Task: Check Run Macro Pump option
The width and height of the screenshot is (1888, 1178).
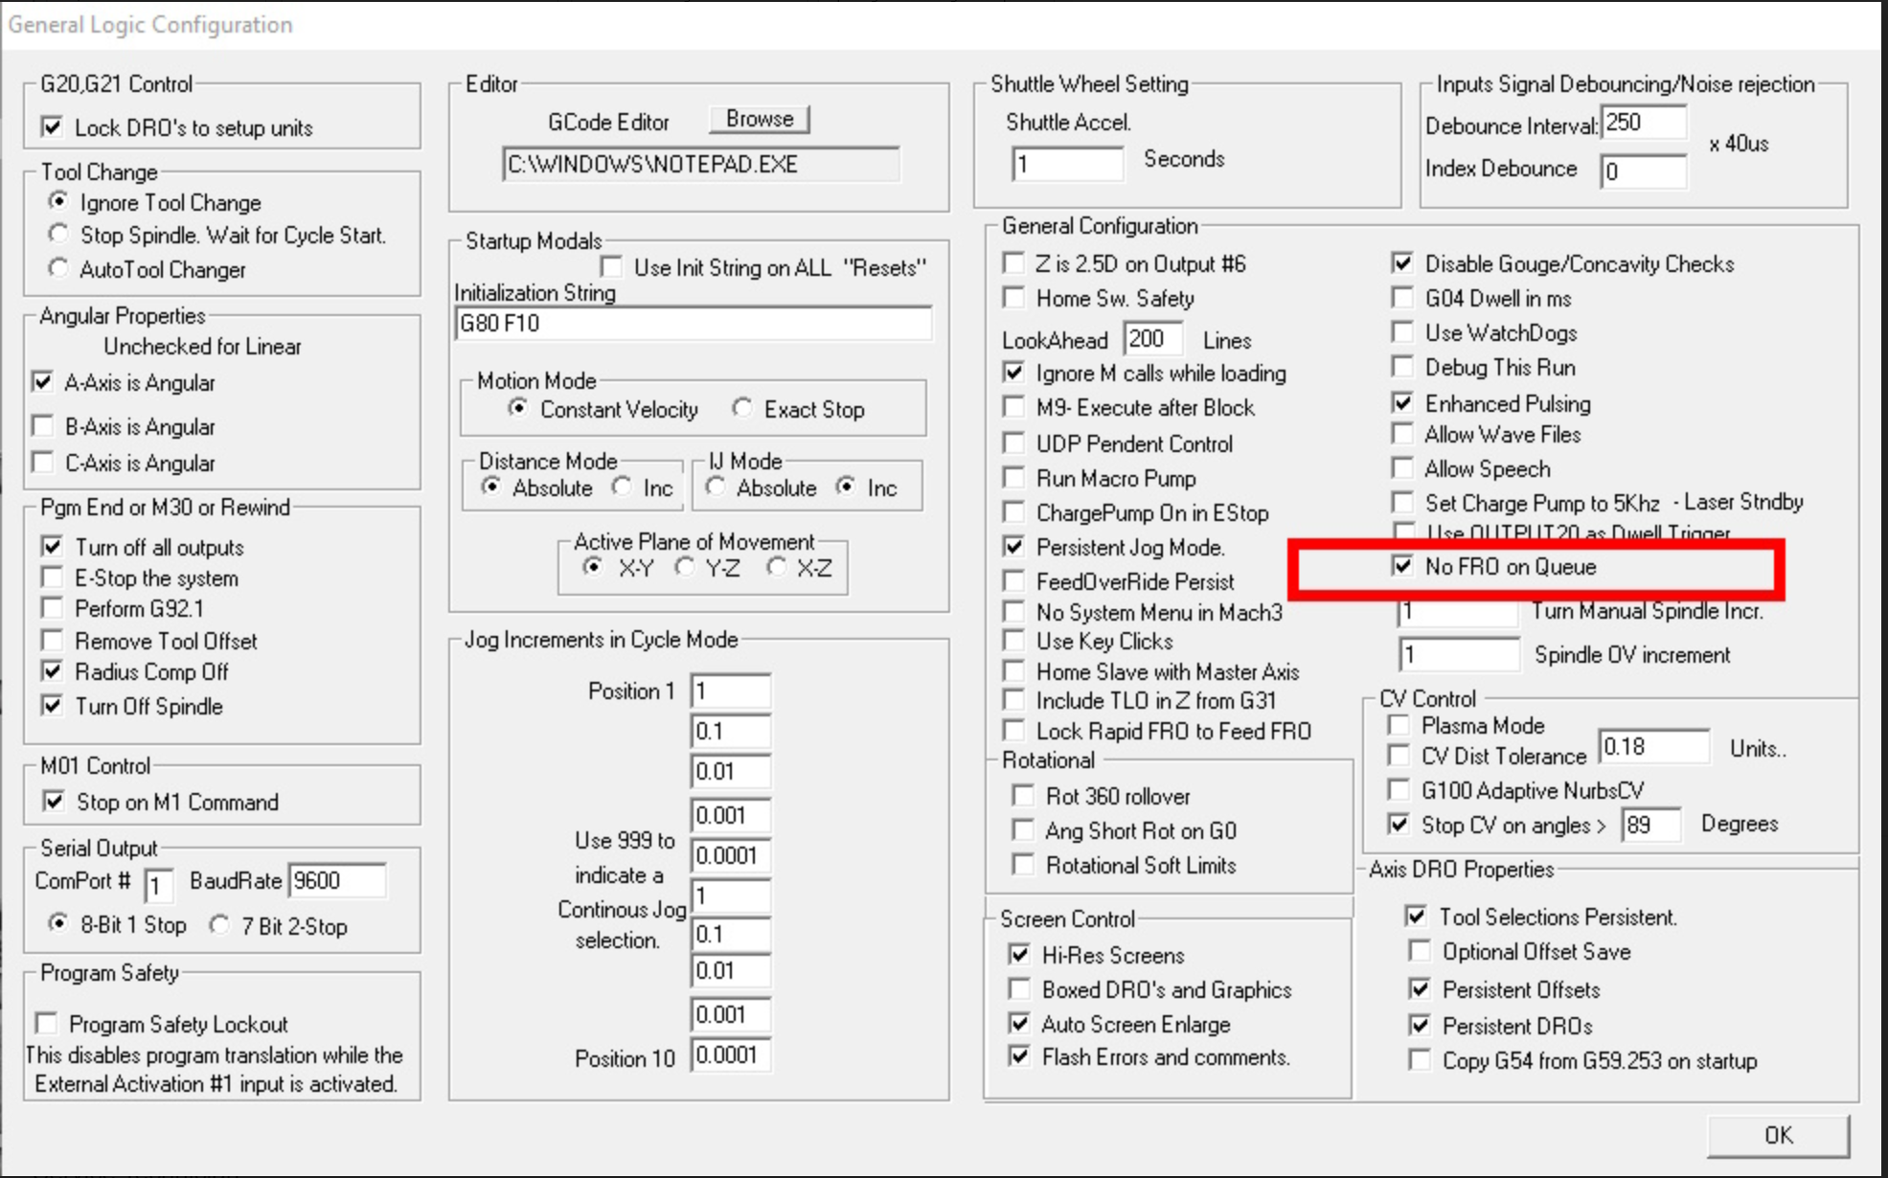Action: 1013,478
